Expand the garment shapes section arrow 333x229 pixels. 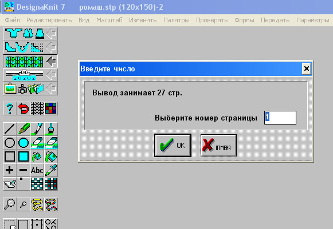point(51,34)
